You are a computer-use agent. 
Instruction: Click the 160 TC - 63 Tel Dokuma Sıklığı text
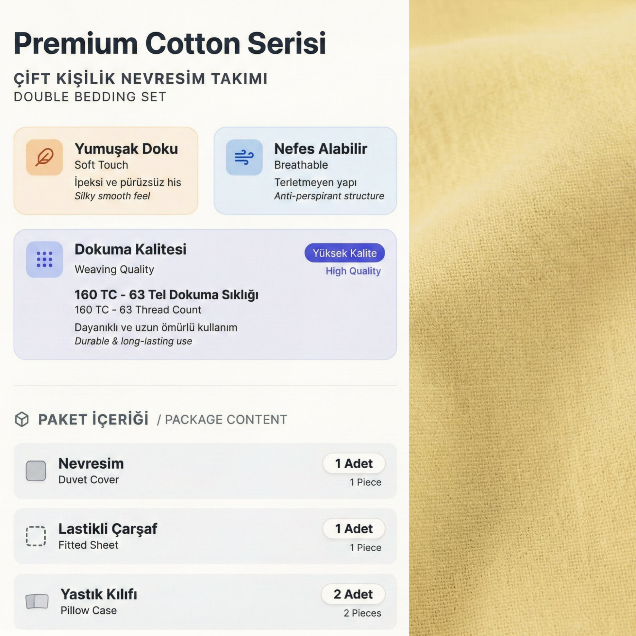(x=166, y=294)
